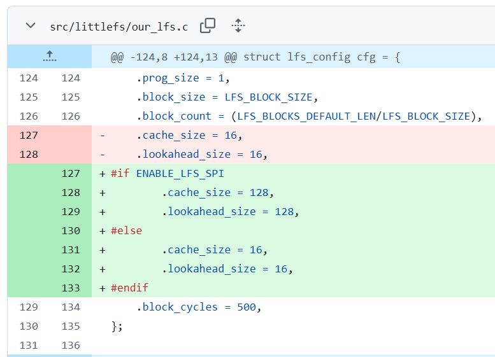Expand all lines icon next to file name
This screenshot has height=357, width=495.
click(238, 25)
